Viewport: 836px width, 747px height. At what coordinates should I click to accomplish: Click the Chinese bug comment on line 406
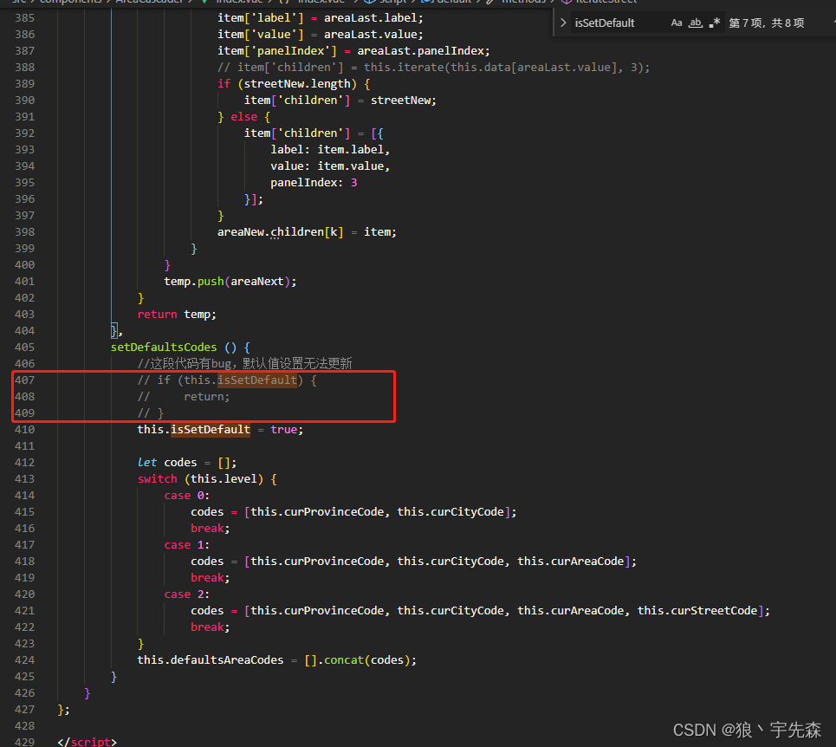pyautogui.click(x=244, y=364)
